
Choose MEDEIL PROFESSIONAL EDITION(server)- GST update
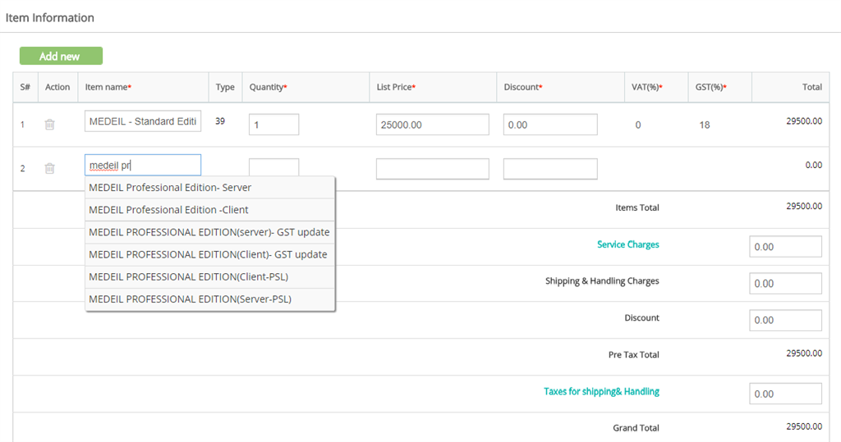(209, 232)
